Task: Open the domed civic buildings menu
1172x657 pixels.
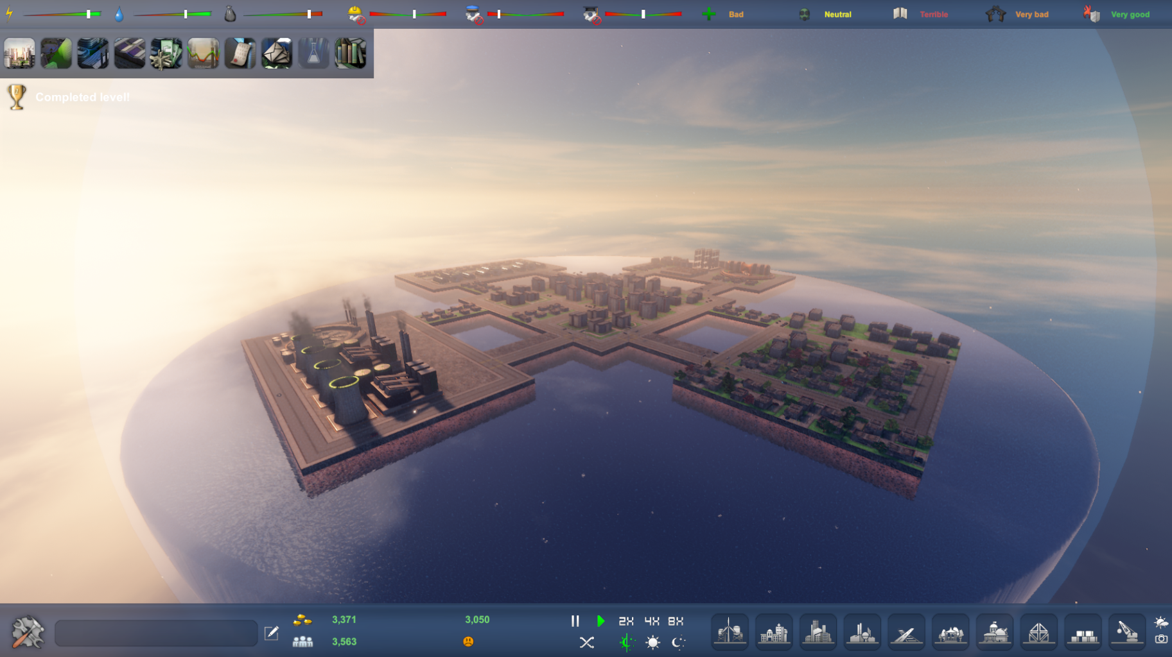Action: pyautogui.click(x=994, y=632)
